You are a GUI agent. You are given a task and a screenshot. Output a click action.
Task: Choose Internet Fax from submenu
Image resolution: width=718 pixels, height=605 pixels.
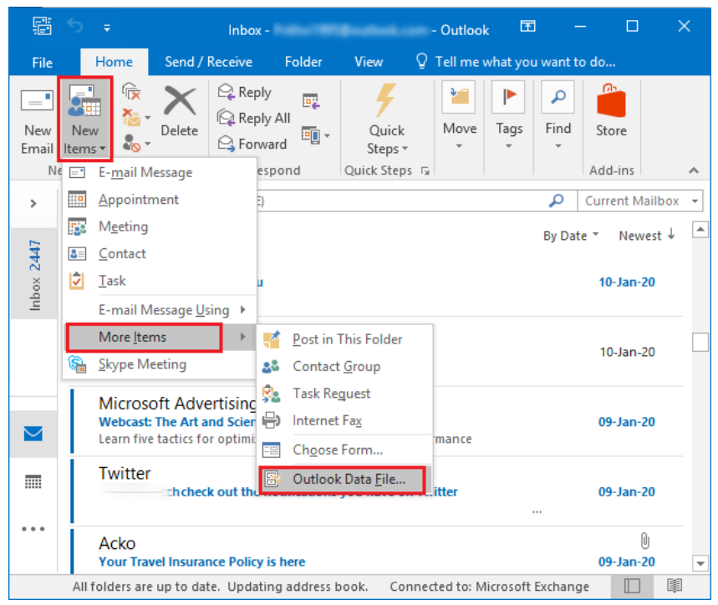345,420
